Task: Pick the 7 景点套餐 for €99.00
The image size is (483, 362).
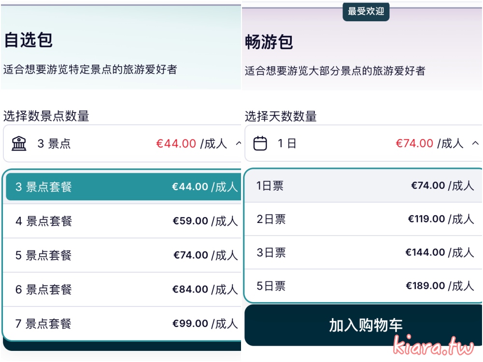Action: [122, 323]
